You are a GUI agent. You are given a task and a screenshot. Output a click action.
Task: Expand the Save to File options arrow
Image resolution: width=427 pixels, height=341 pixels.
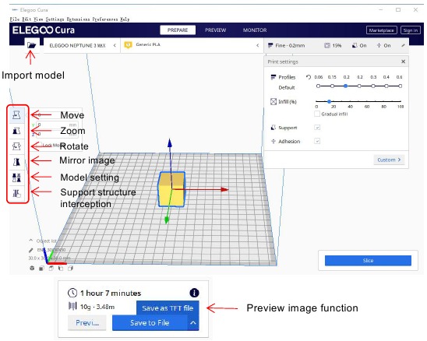193,323
